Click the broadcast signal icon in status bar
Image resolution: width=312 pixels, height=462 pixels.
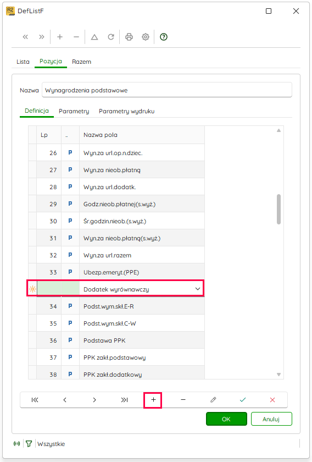click(x=17, y=444)
